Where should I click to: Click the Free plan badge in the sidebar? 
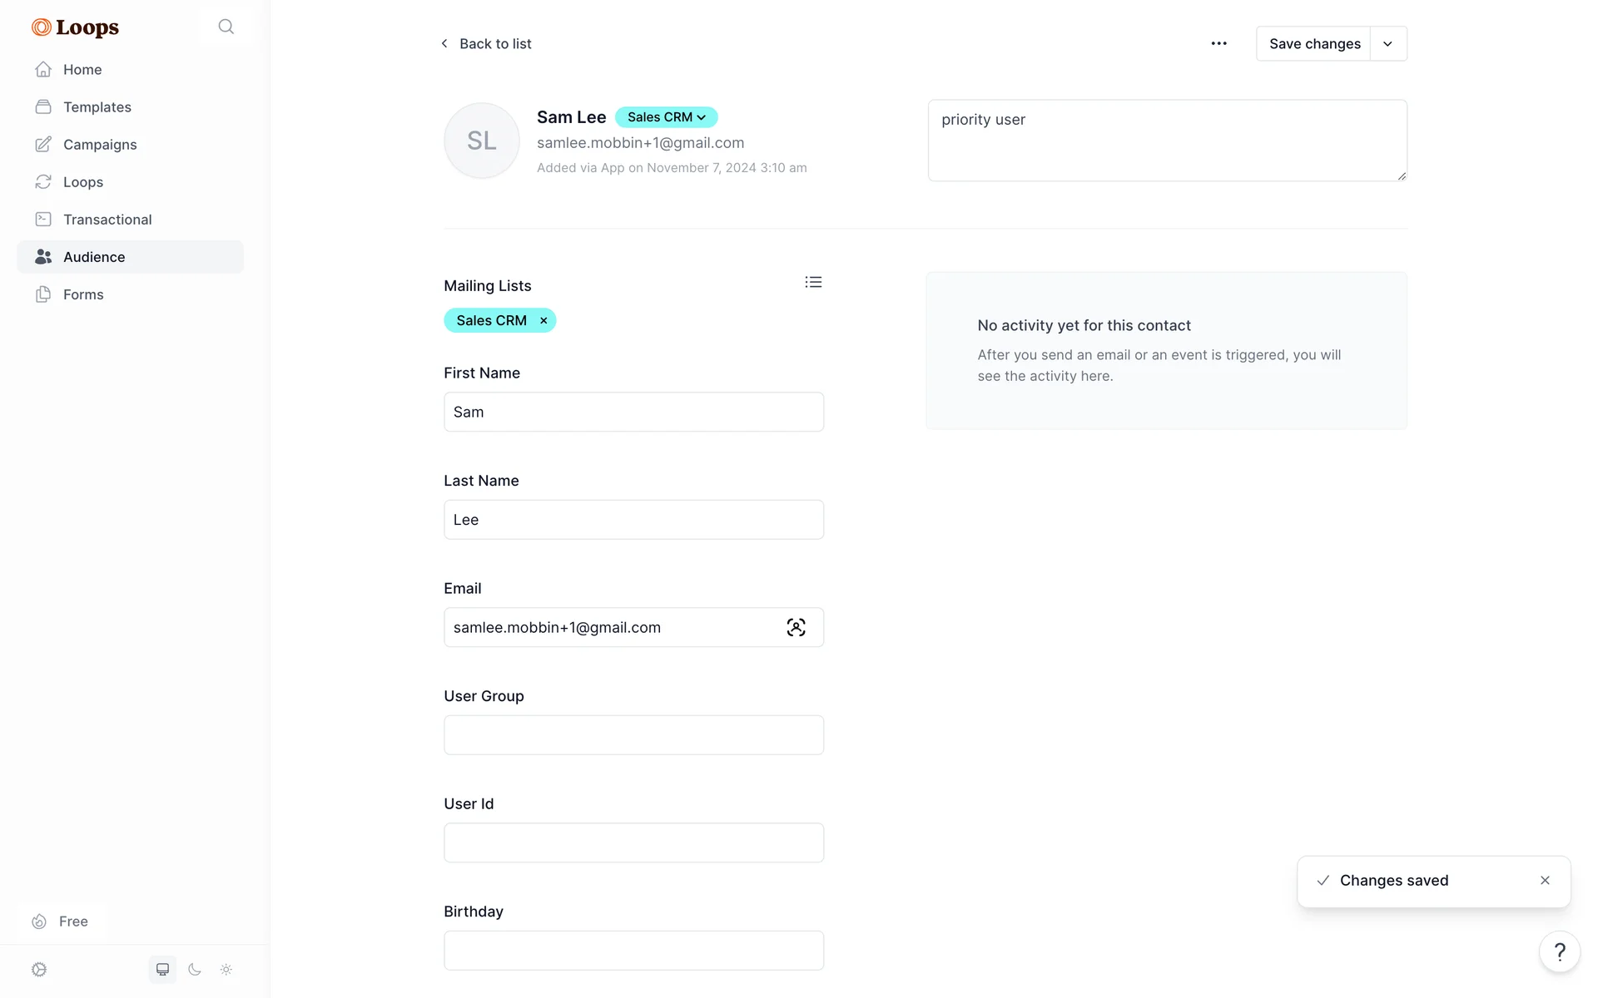[x=61, y=921]
